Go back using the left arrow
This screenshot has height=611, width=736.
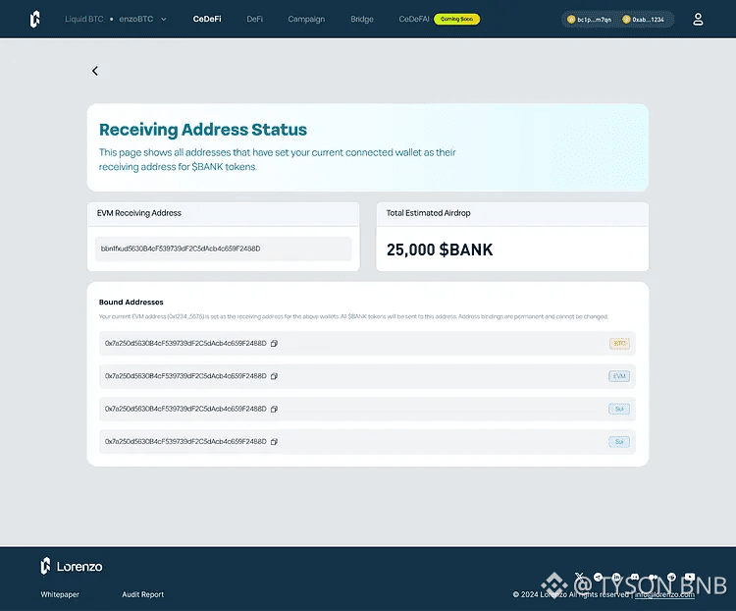[95, 71]
